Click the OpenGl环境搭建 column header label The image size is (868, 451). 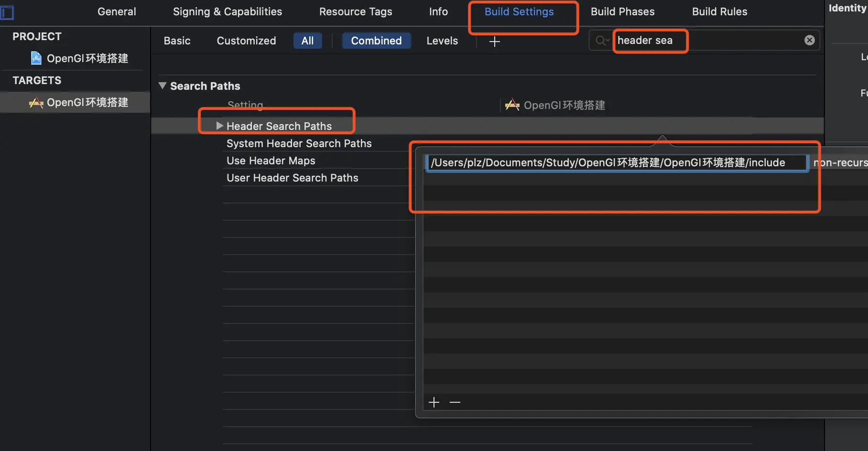[564, 105]
